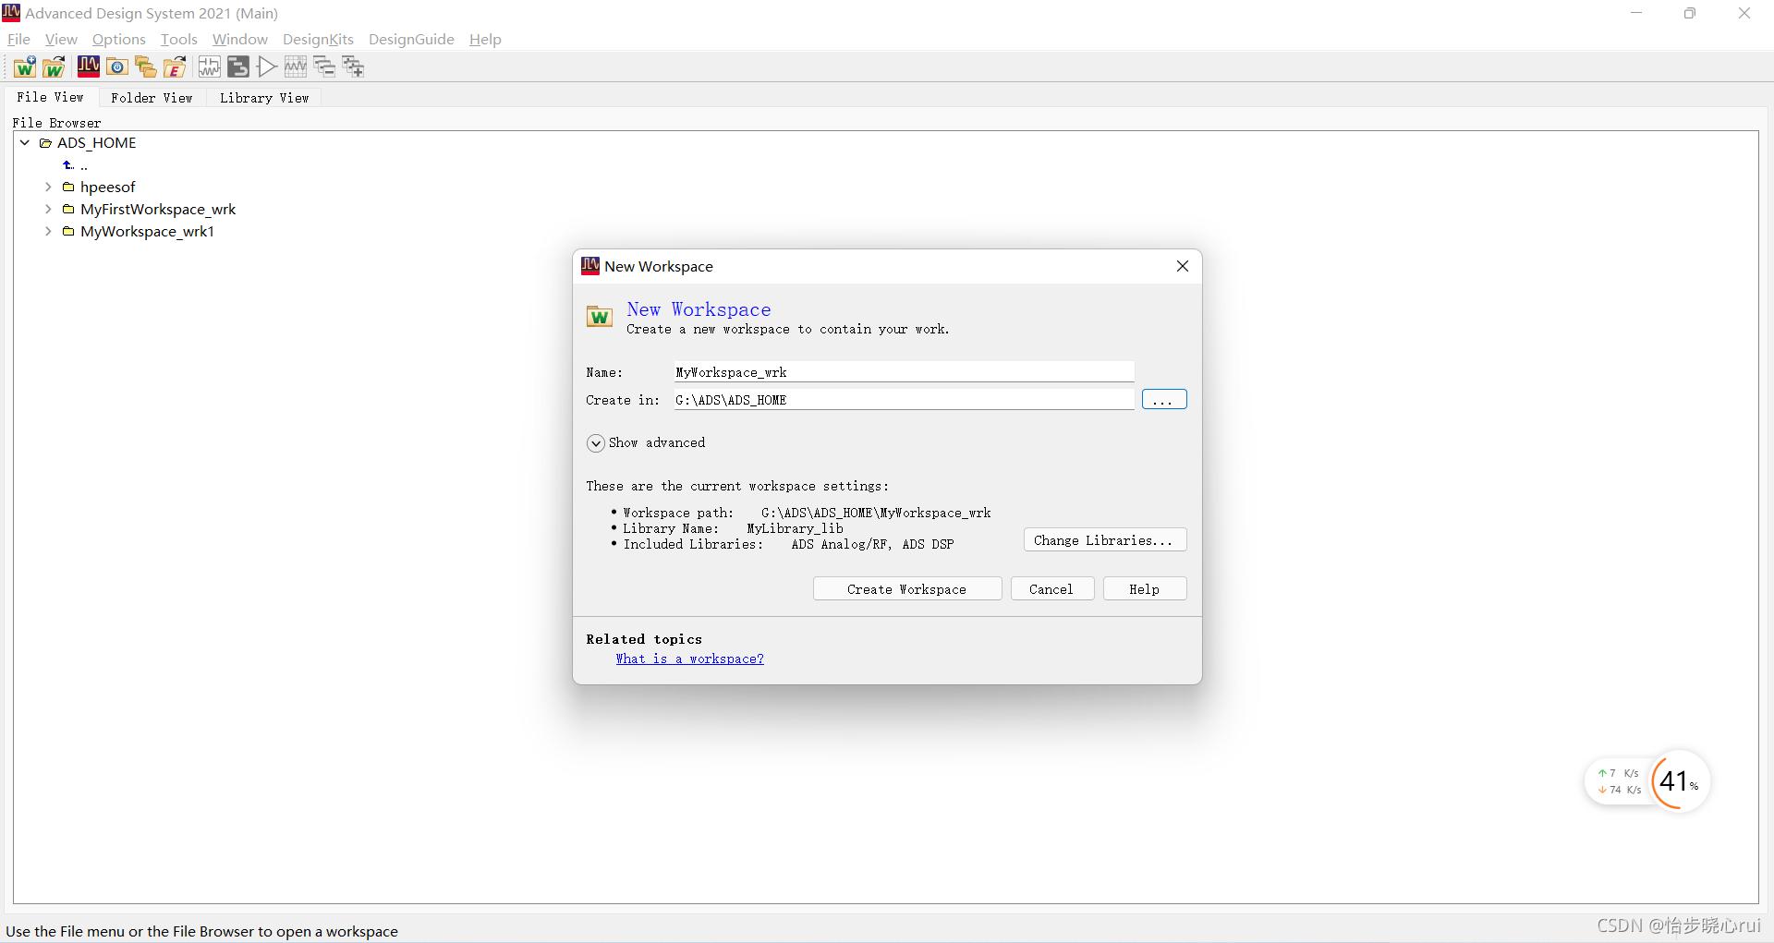Click the Create Workspace button
Image resolution: width=1774 pixels, height=943 pixels.
[907, 589]
